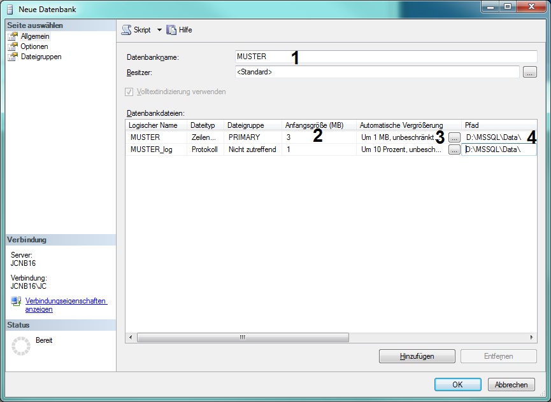Click the Neue Datenbank title bar icon
Viewport: 551px width, 402px height.
click(10, 9)
